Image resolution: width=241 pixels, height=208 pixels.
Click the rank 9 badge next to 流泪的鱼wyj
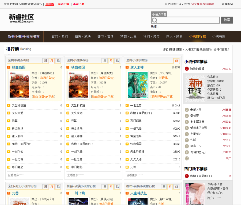[187, 152]
